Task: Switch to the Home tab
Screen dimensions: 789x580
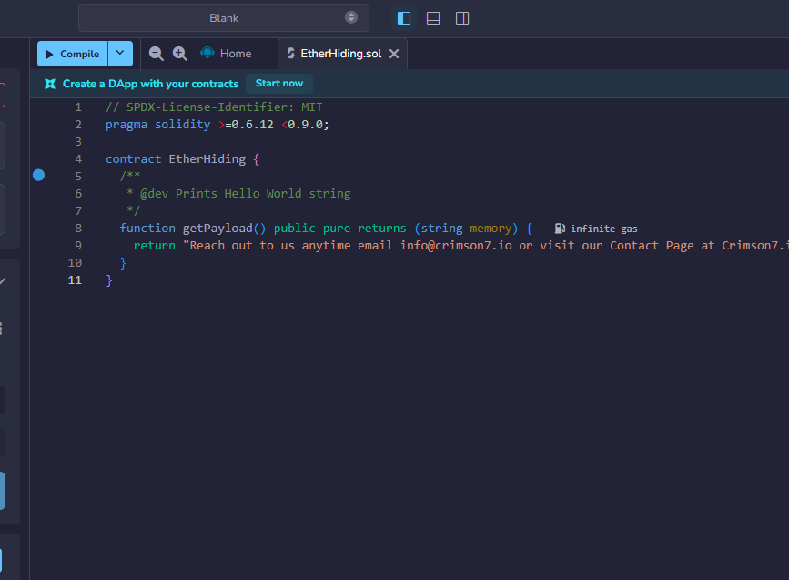Action: tap(226, 54)
